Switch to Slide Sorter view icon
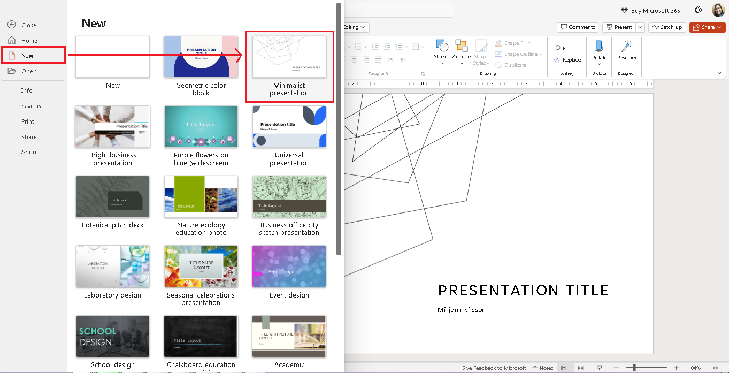The width and height of the screenshot is (729, 373). pyautogui.click(x=581, y=368)
